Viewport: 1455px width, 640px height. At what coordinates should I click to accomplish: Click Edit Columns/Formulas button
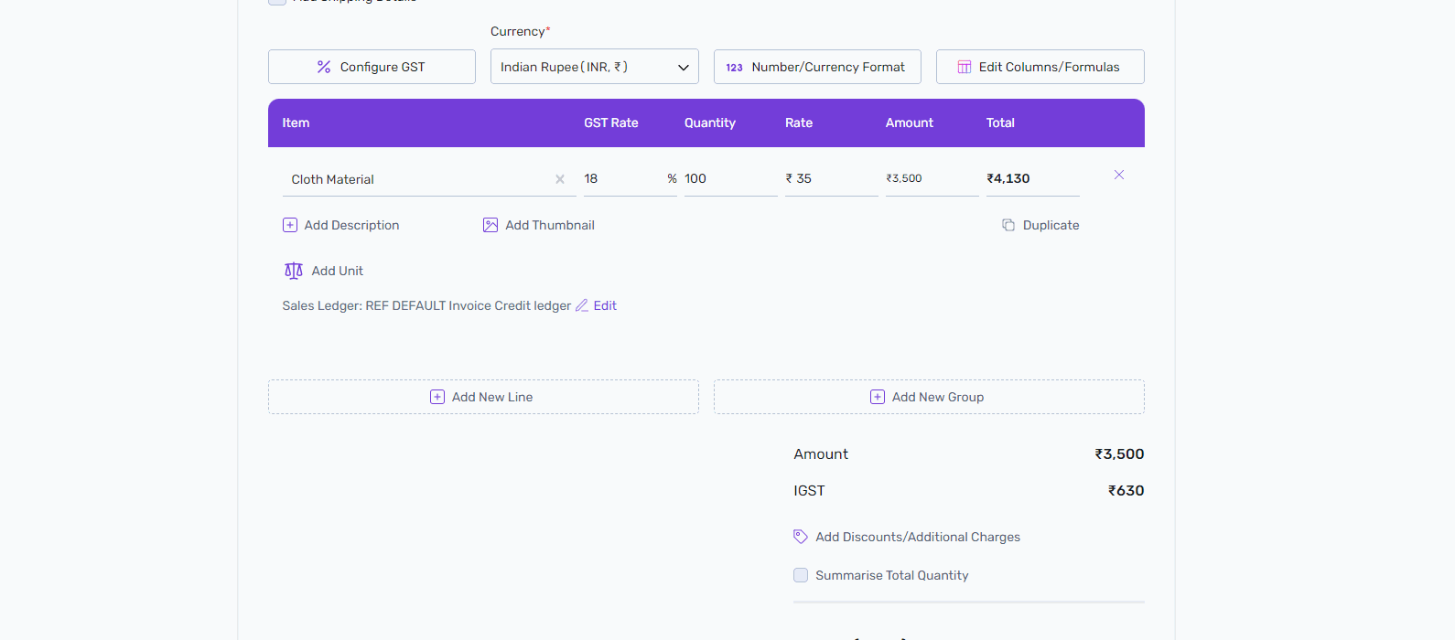[1040, 67]
